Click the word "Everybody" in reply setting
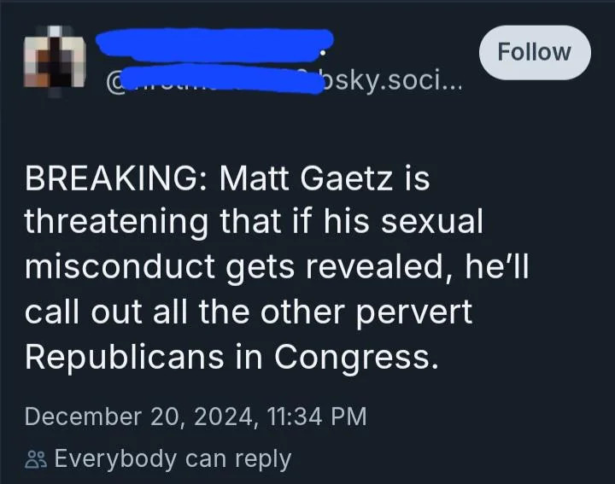The width and height of the screenshot is (615, 484). (x=116, y=459)
